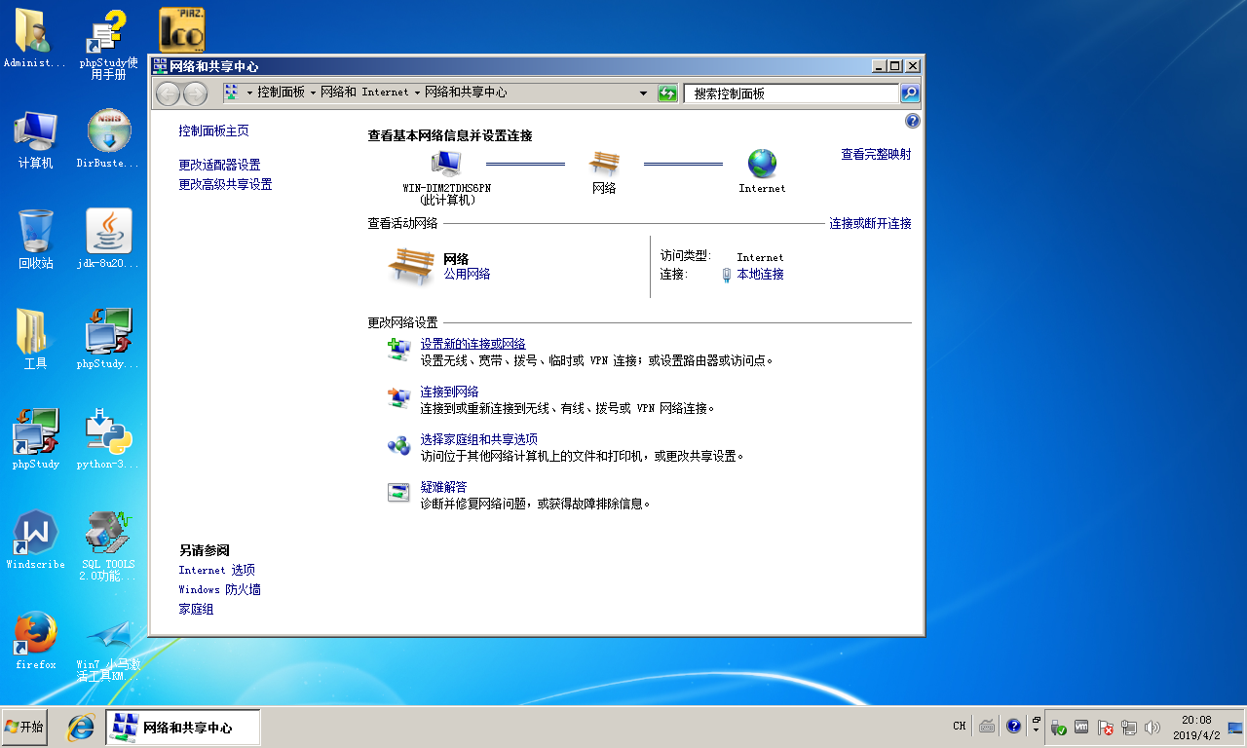Open the 开始 Start menu
The width and height of the screenshot is (1247, 748).
pyautogui.click(x=24, y=727)
